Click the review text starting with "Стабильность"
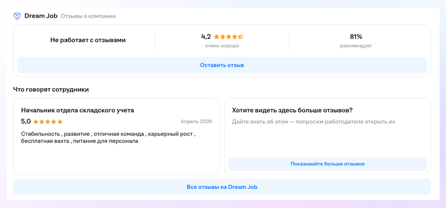This screenshot has height=208, width=446. coord(108,137)
